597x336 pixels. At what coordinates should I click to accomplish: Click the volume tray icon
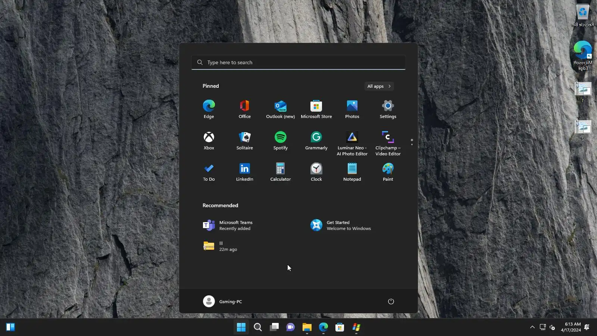tap(553, 327)
